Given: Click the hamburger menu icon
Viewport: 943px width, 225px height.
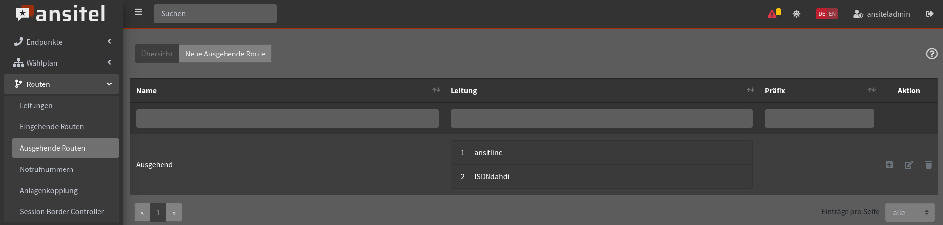Looking at the screenshot, I should [138, 12].
